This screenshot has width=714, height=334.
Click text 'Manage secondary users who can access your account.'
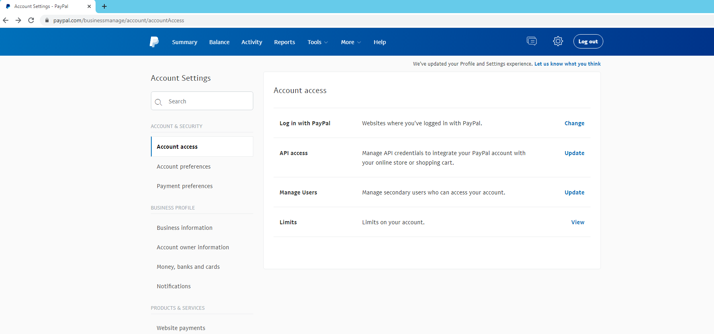(x=434, y=192)
